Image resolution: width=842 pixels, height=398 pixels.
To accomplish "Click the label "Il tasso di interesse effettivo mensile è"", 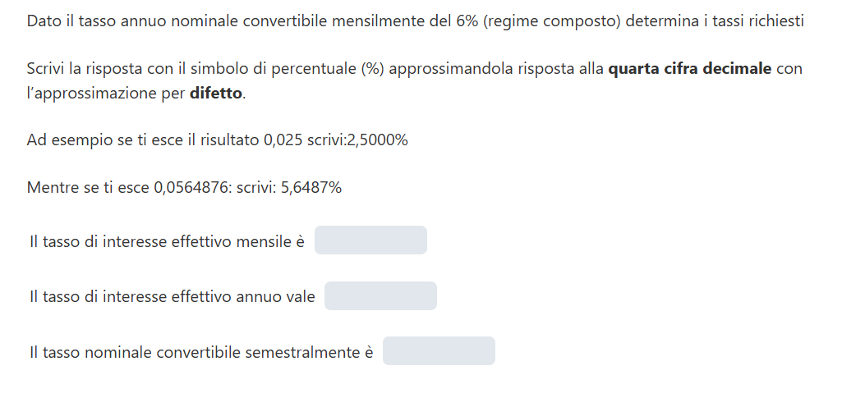I will click(167, 242).
